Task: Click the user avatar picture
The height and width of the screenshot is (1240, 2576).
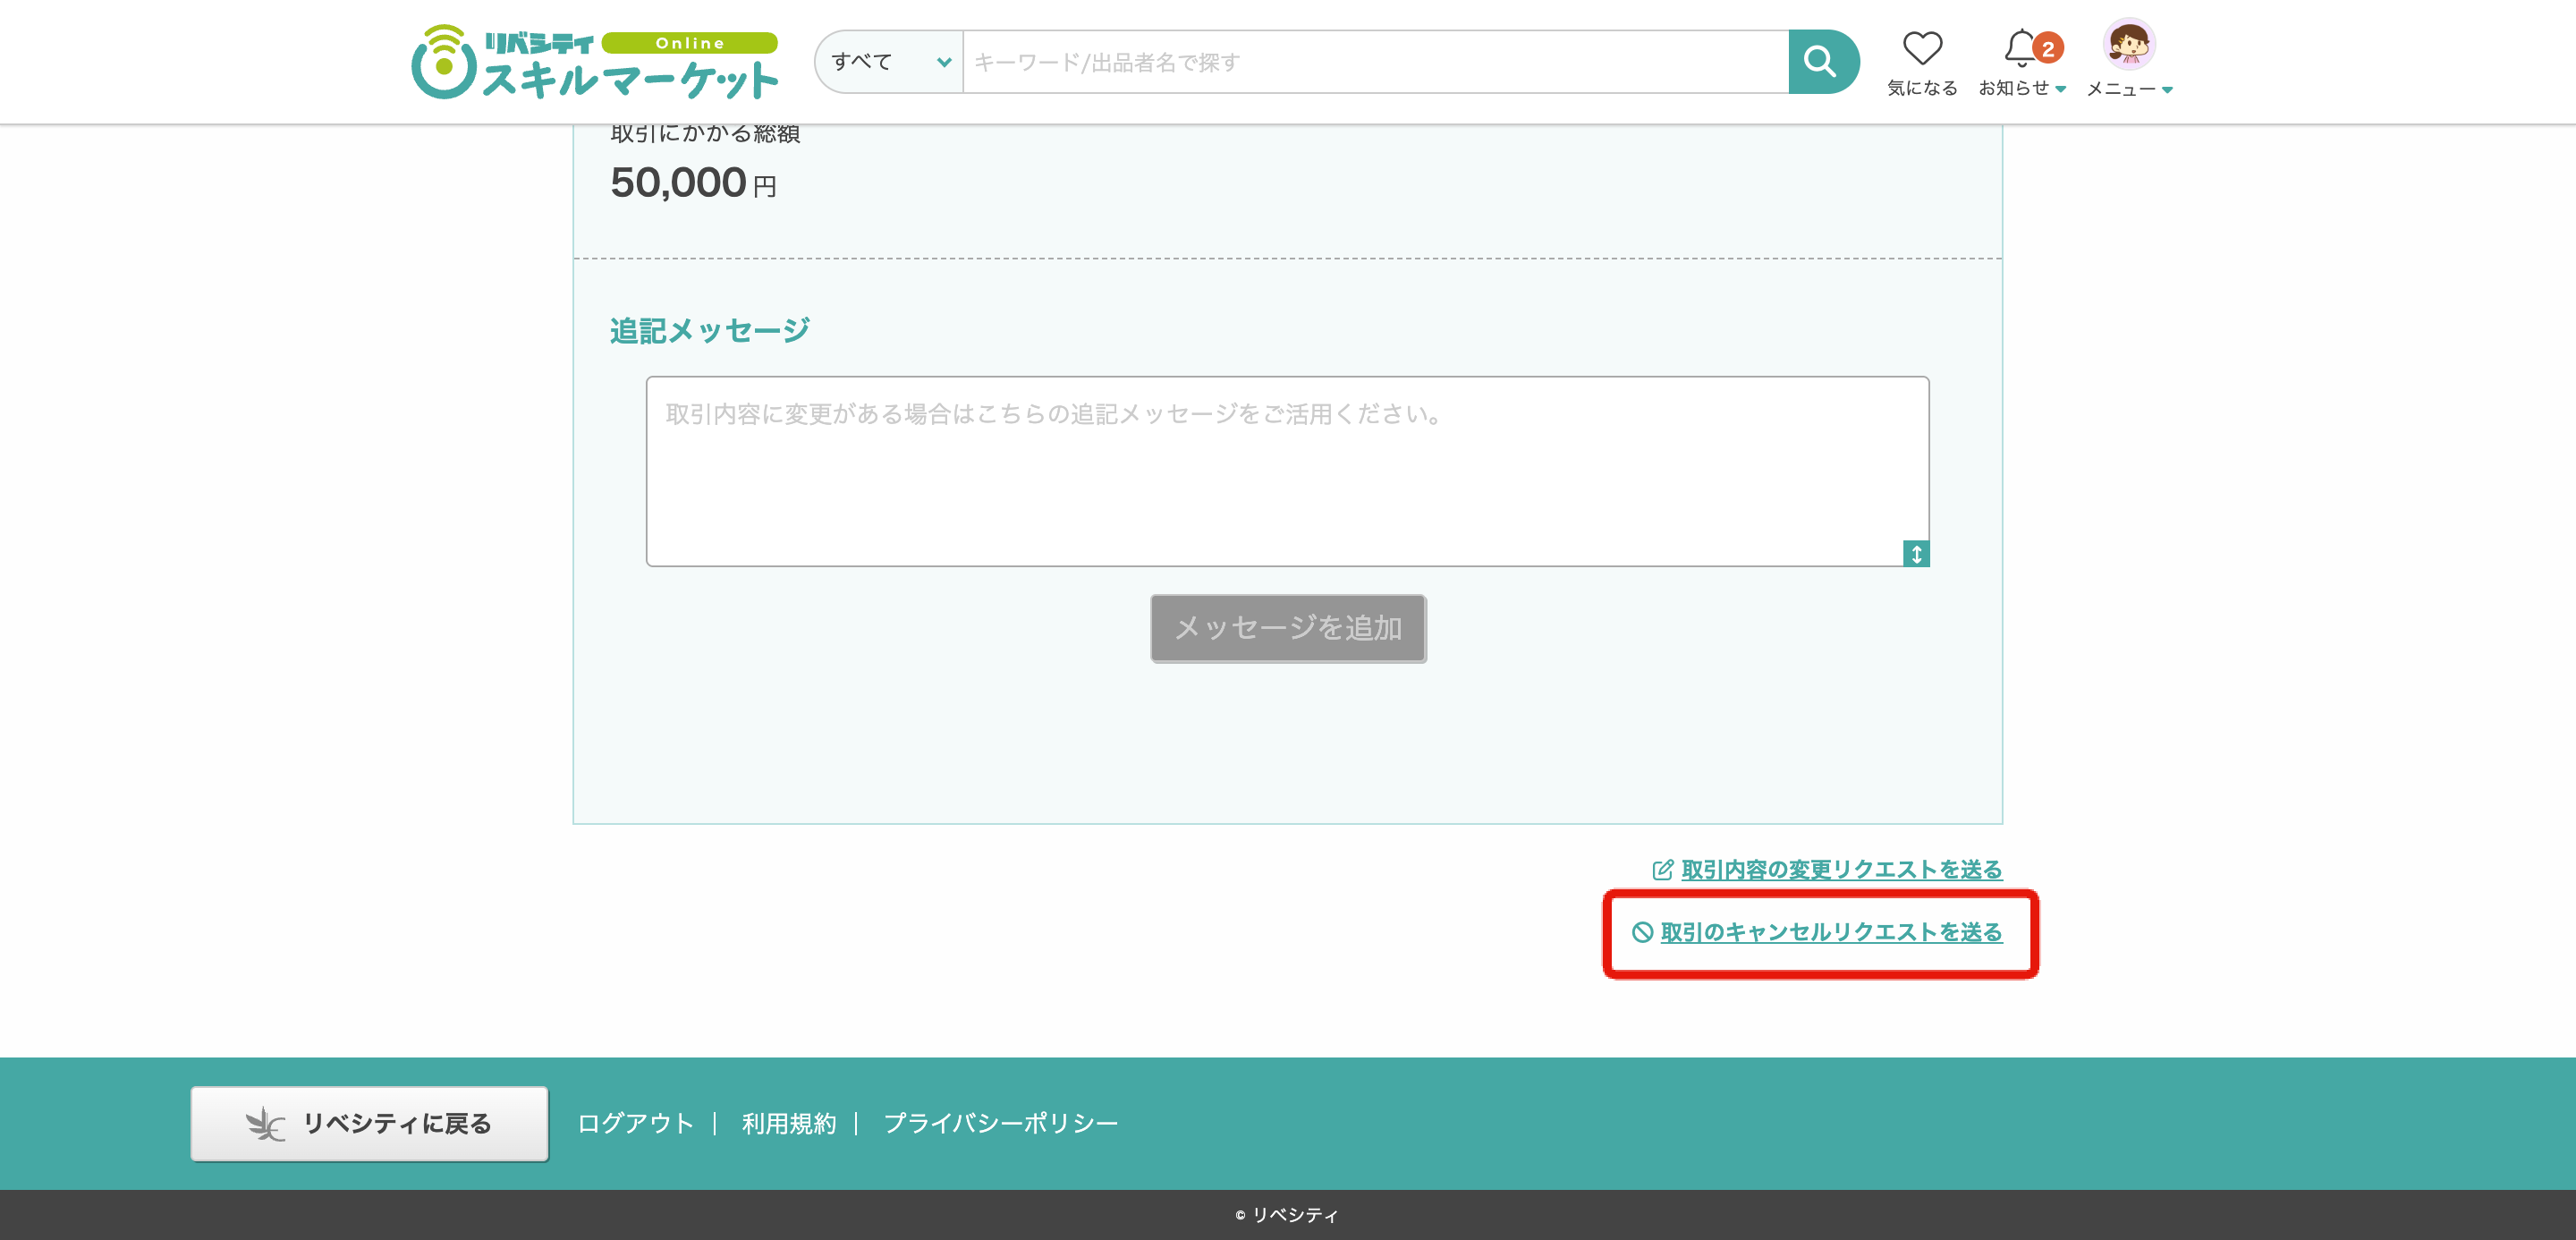Action: (2129, 44)
